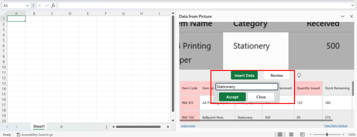Select row 20 header
Viewport: 357px width, 137px height.
click(x=3, y=121)
